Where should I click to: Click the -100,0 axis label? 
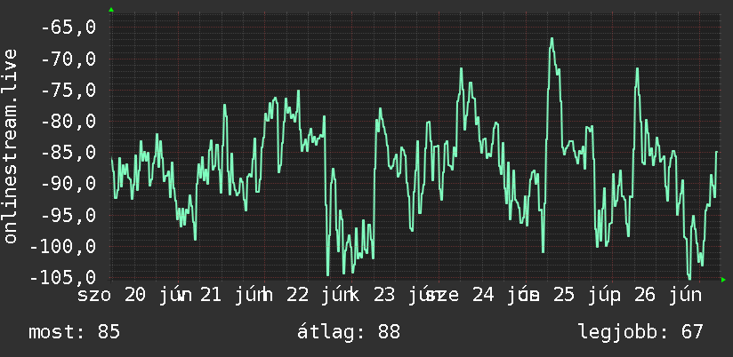pos(62,246)
